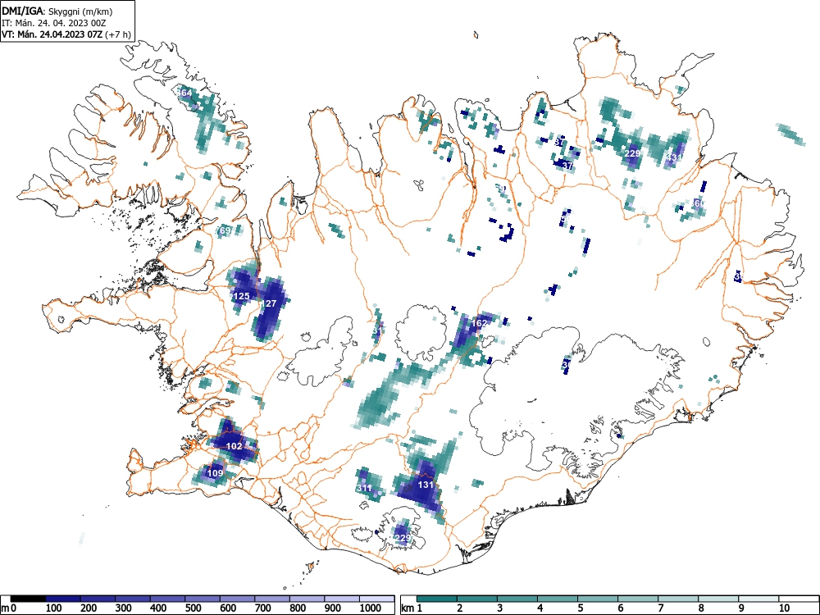The height and width of the screenshot is (615, 820).
Task: Click the light teal swatch between km 8 and 9
Action: click(718, 599)
